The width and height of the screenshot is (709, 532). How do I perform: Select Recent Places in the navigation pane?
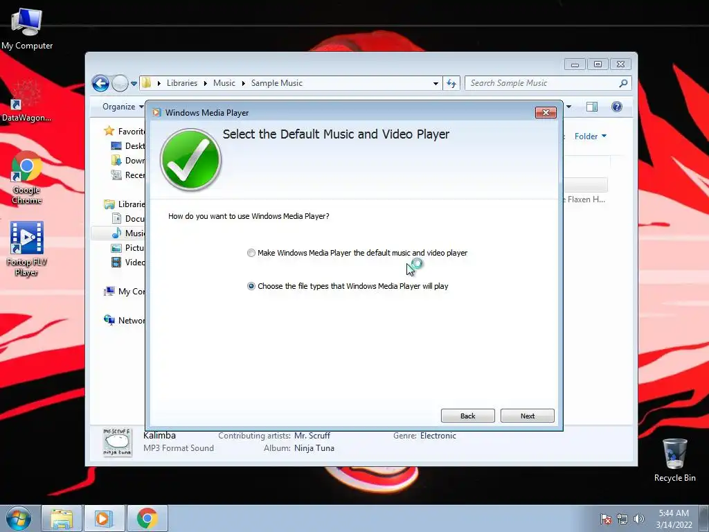(x=128, y=175)
